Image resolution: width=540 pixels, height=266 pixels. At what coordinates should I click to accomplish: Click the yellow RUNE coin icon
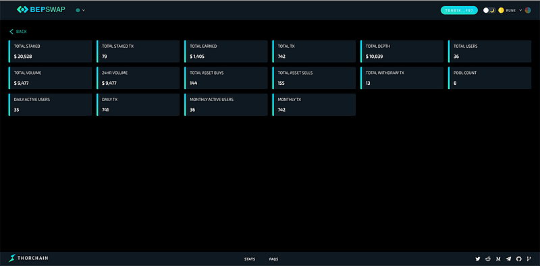(501, 10)
